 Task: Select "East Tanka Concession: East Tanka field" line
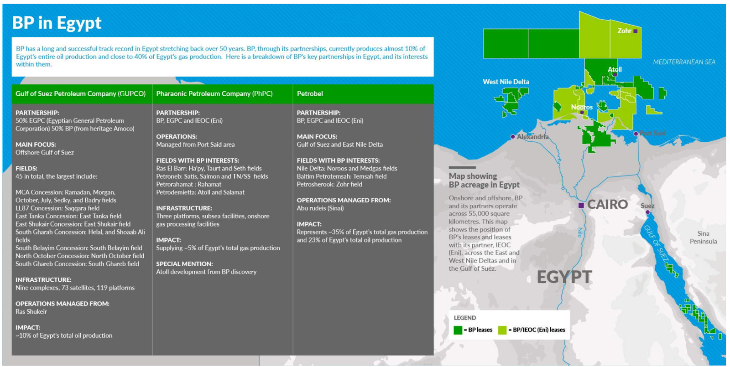(x=68, y=216)
